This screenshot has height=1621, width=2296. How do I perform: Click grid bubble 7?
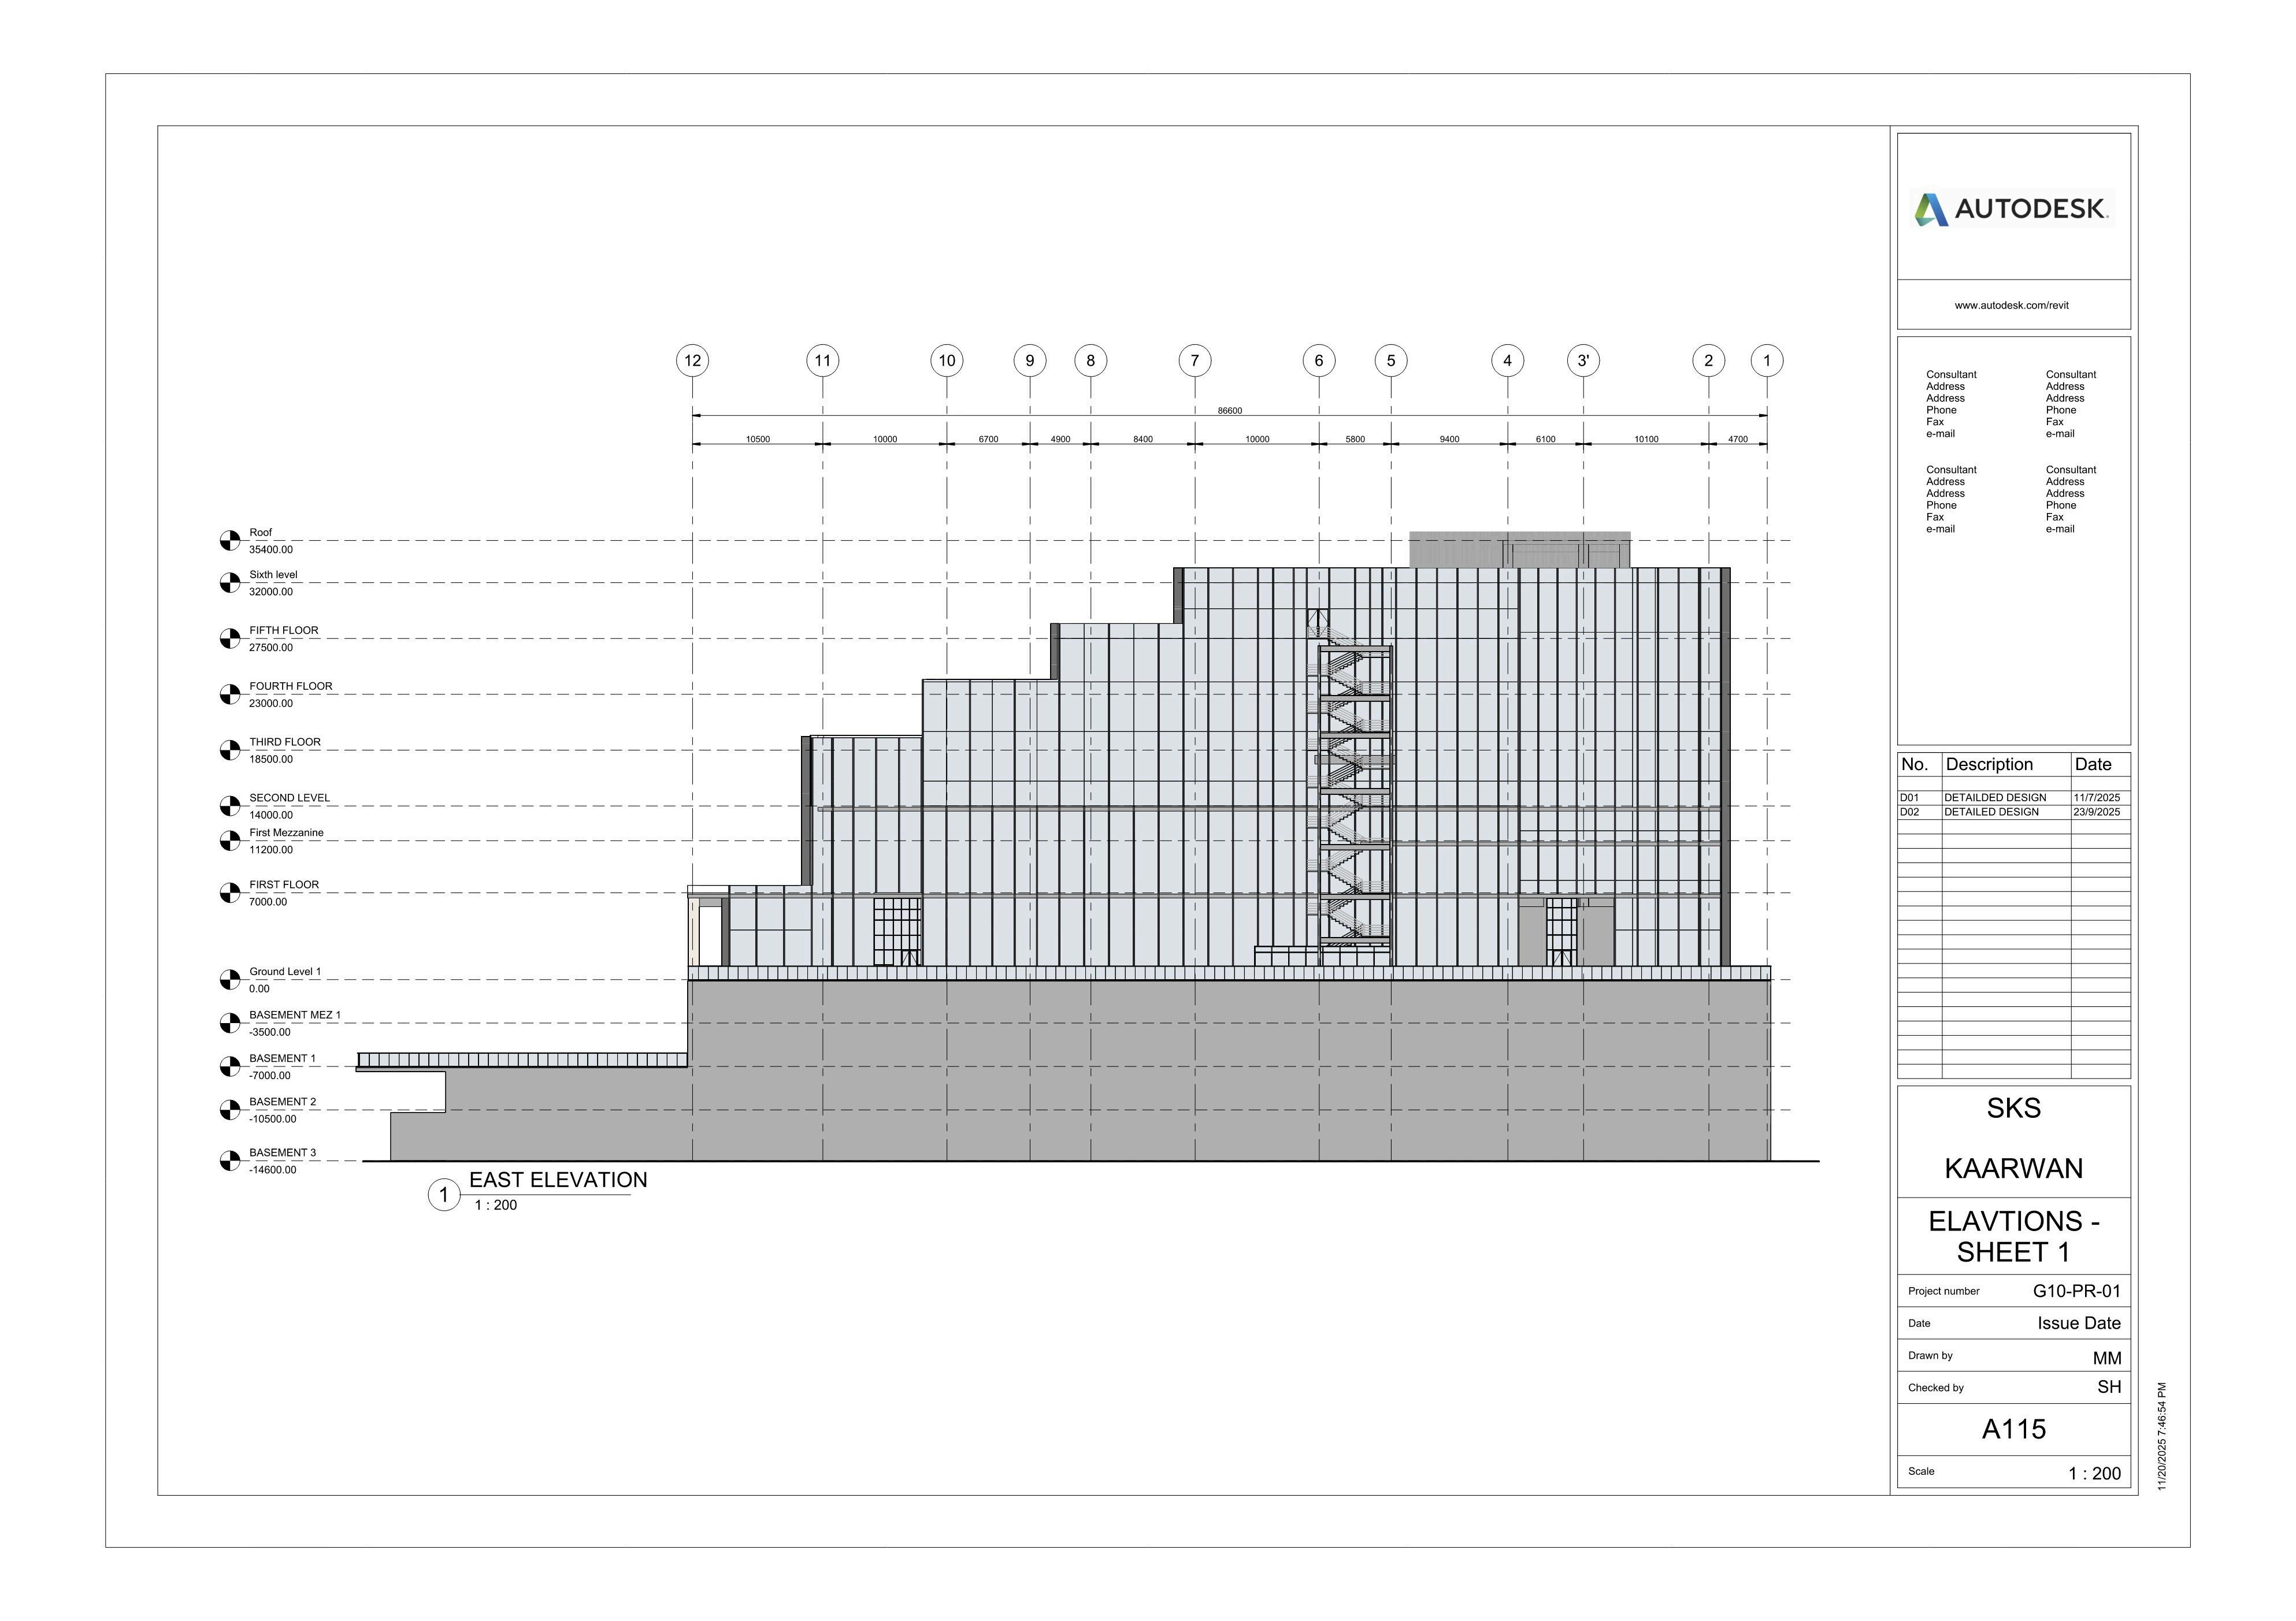[1194, 361]
